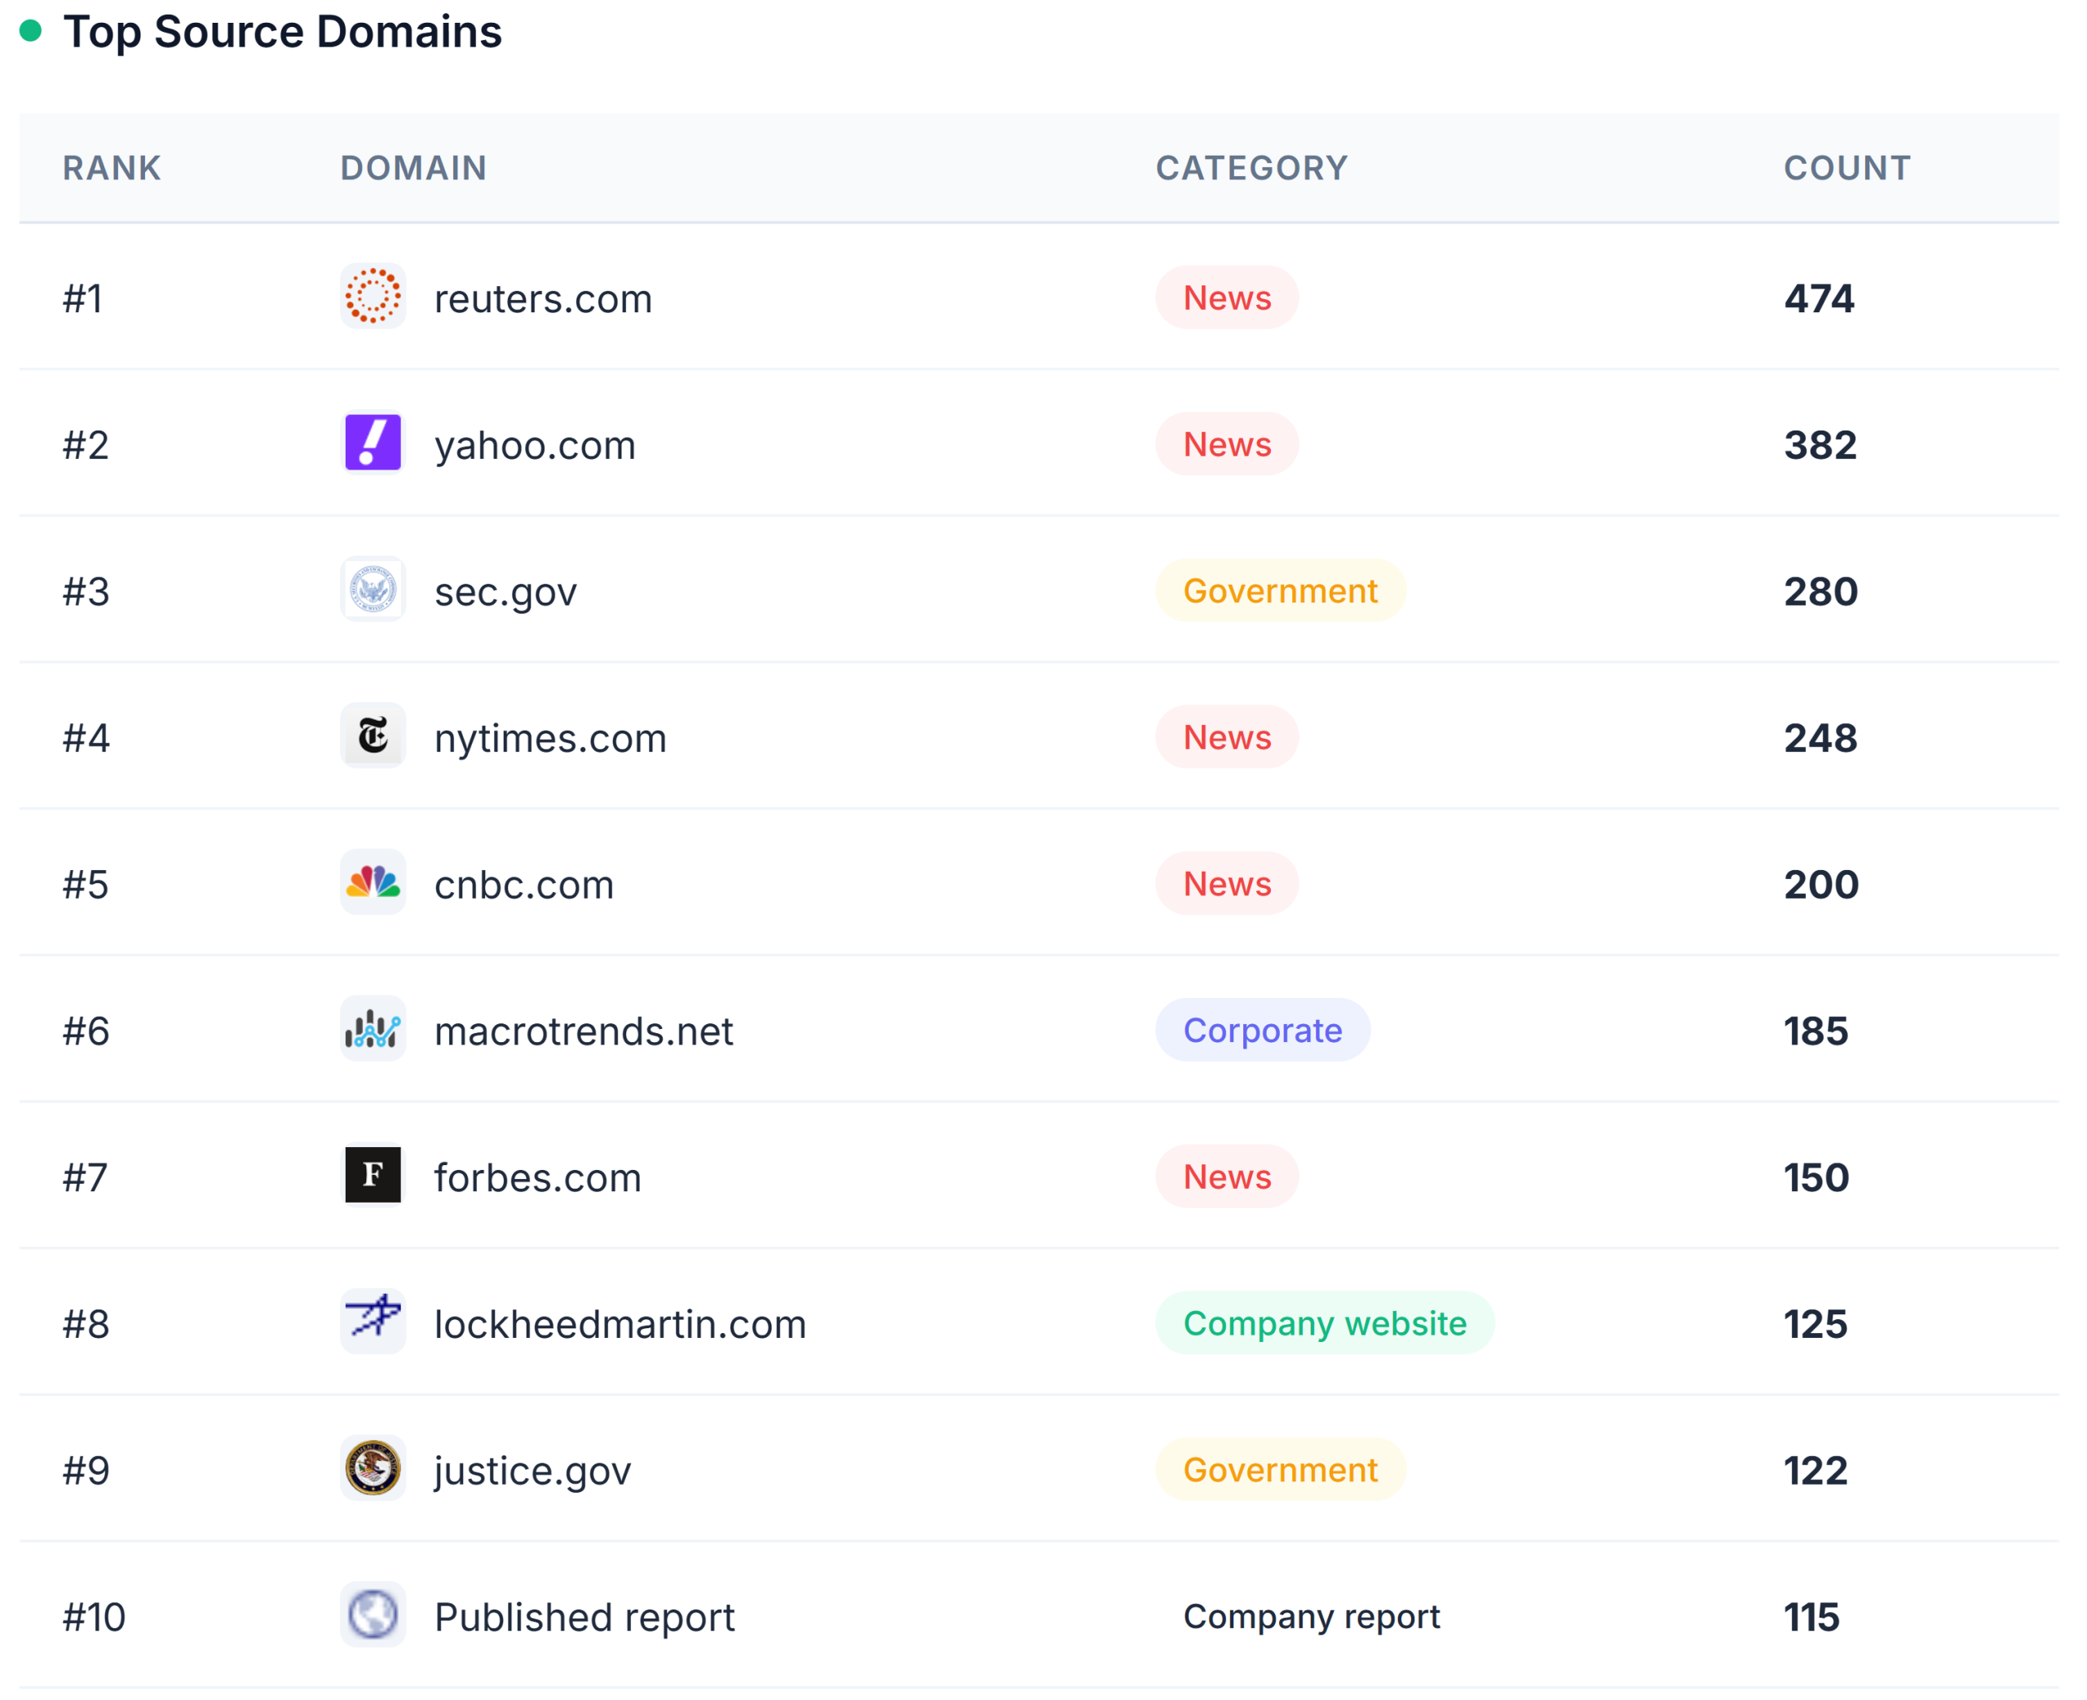Image resolution: width=2087 pixels, height=1700 pixels.
Task: Open the nytimes.com domain link
Action: (550, 736)
